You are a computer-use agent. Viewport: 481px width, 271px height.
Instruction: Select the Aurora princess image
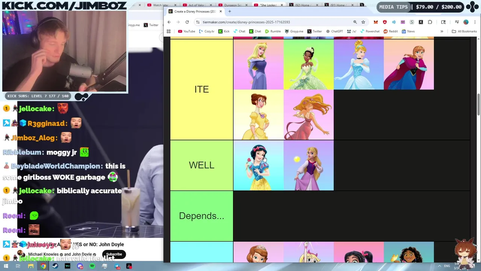pos(258,64)
